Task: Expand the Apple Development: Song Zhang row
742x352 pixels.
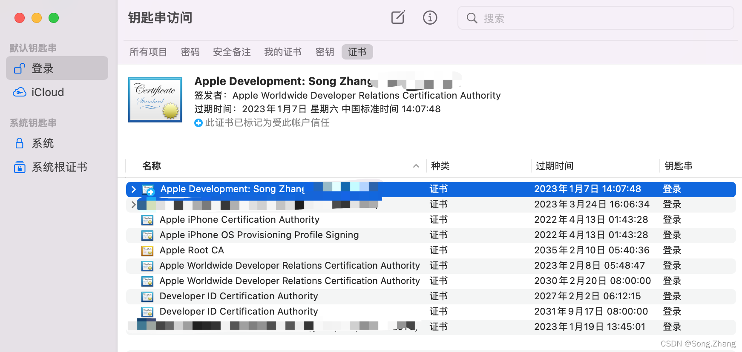Action: pyautogui.click(x=134, y=189)
